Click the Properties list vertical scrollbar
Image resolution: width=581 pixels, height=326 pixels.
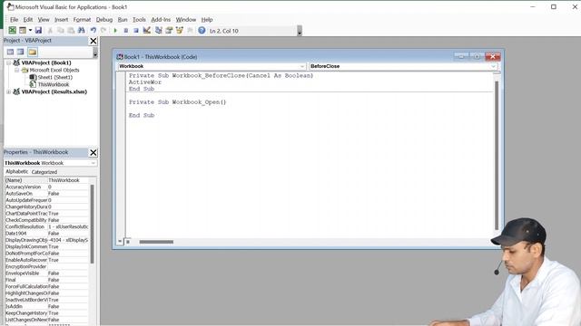coord(93,224)
